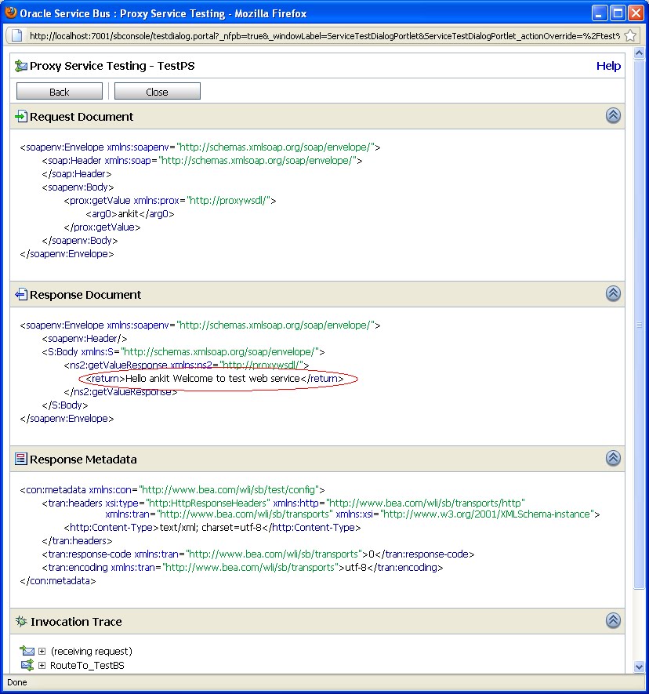This screenshot has width=649, height=694.
Task: Click the soap:Header opening tag in request
Action: (x=202, y=161)
